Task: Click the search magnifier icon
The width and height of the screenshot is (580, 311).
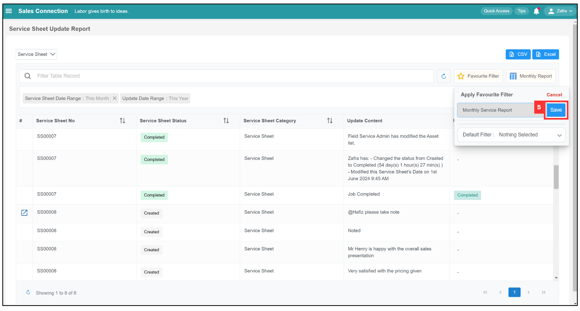Action: pyautogui.click(x=28, y=76)
